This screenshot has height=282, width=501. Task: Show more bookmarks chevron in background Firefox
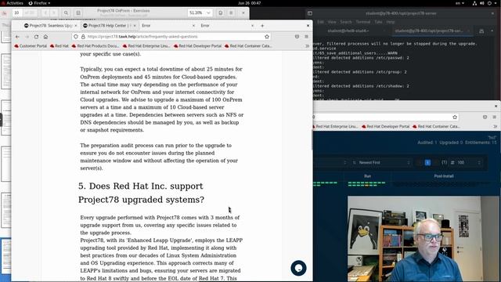click(496, 127)
